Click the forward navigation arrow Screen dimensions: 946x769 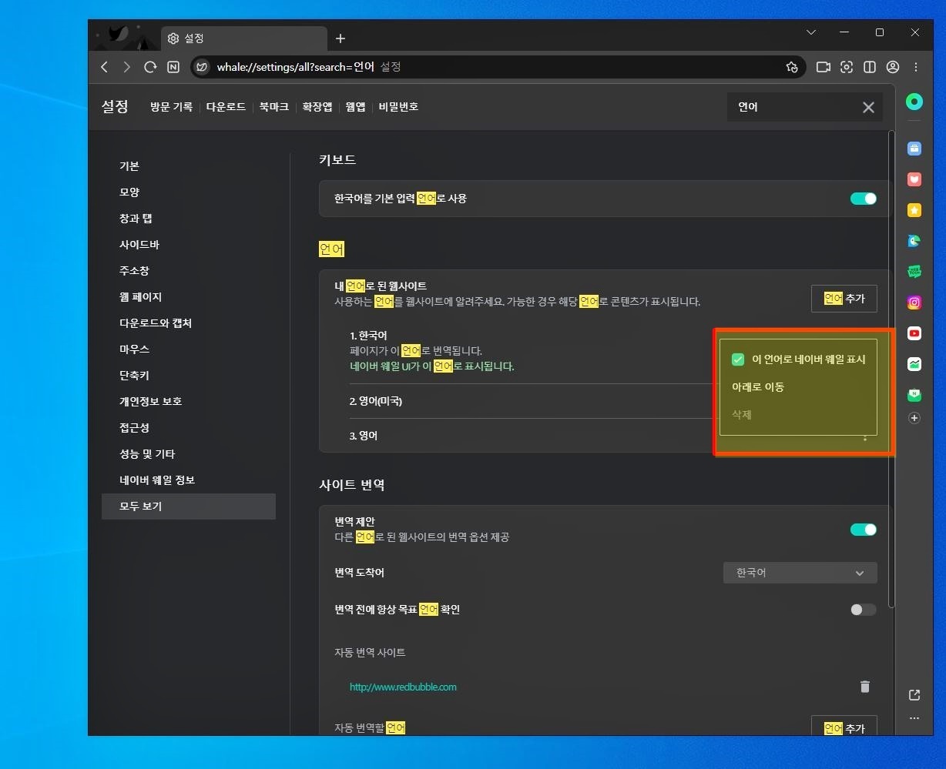click(x=127, y=67)
